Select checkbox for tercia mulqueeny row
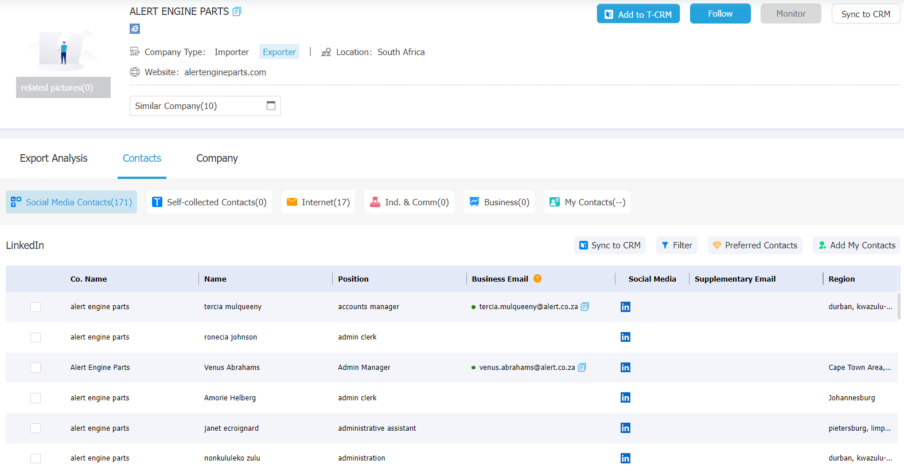Viewport: 904px width, 472px height. 36,307
